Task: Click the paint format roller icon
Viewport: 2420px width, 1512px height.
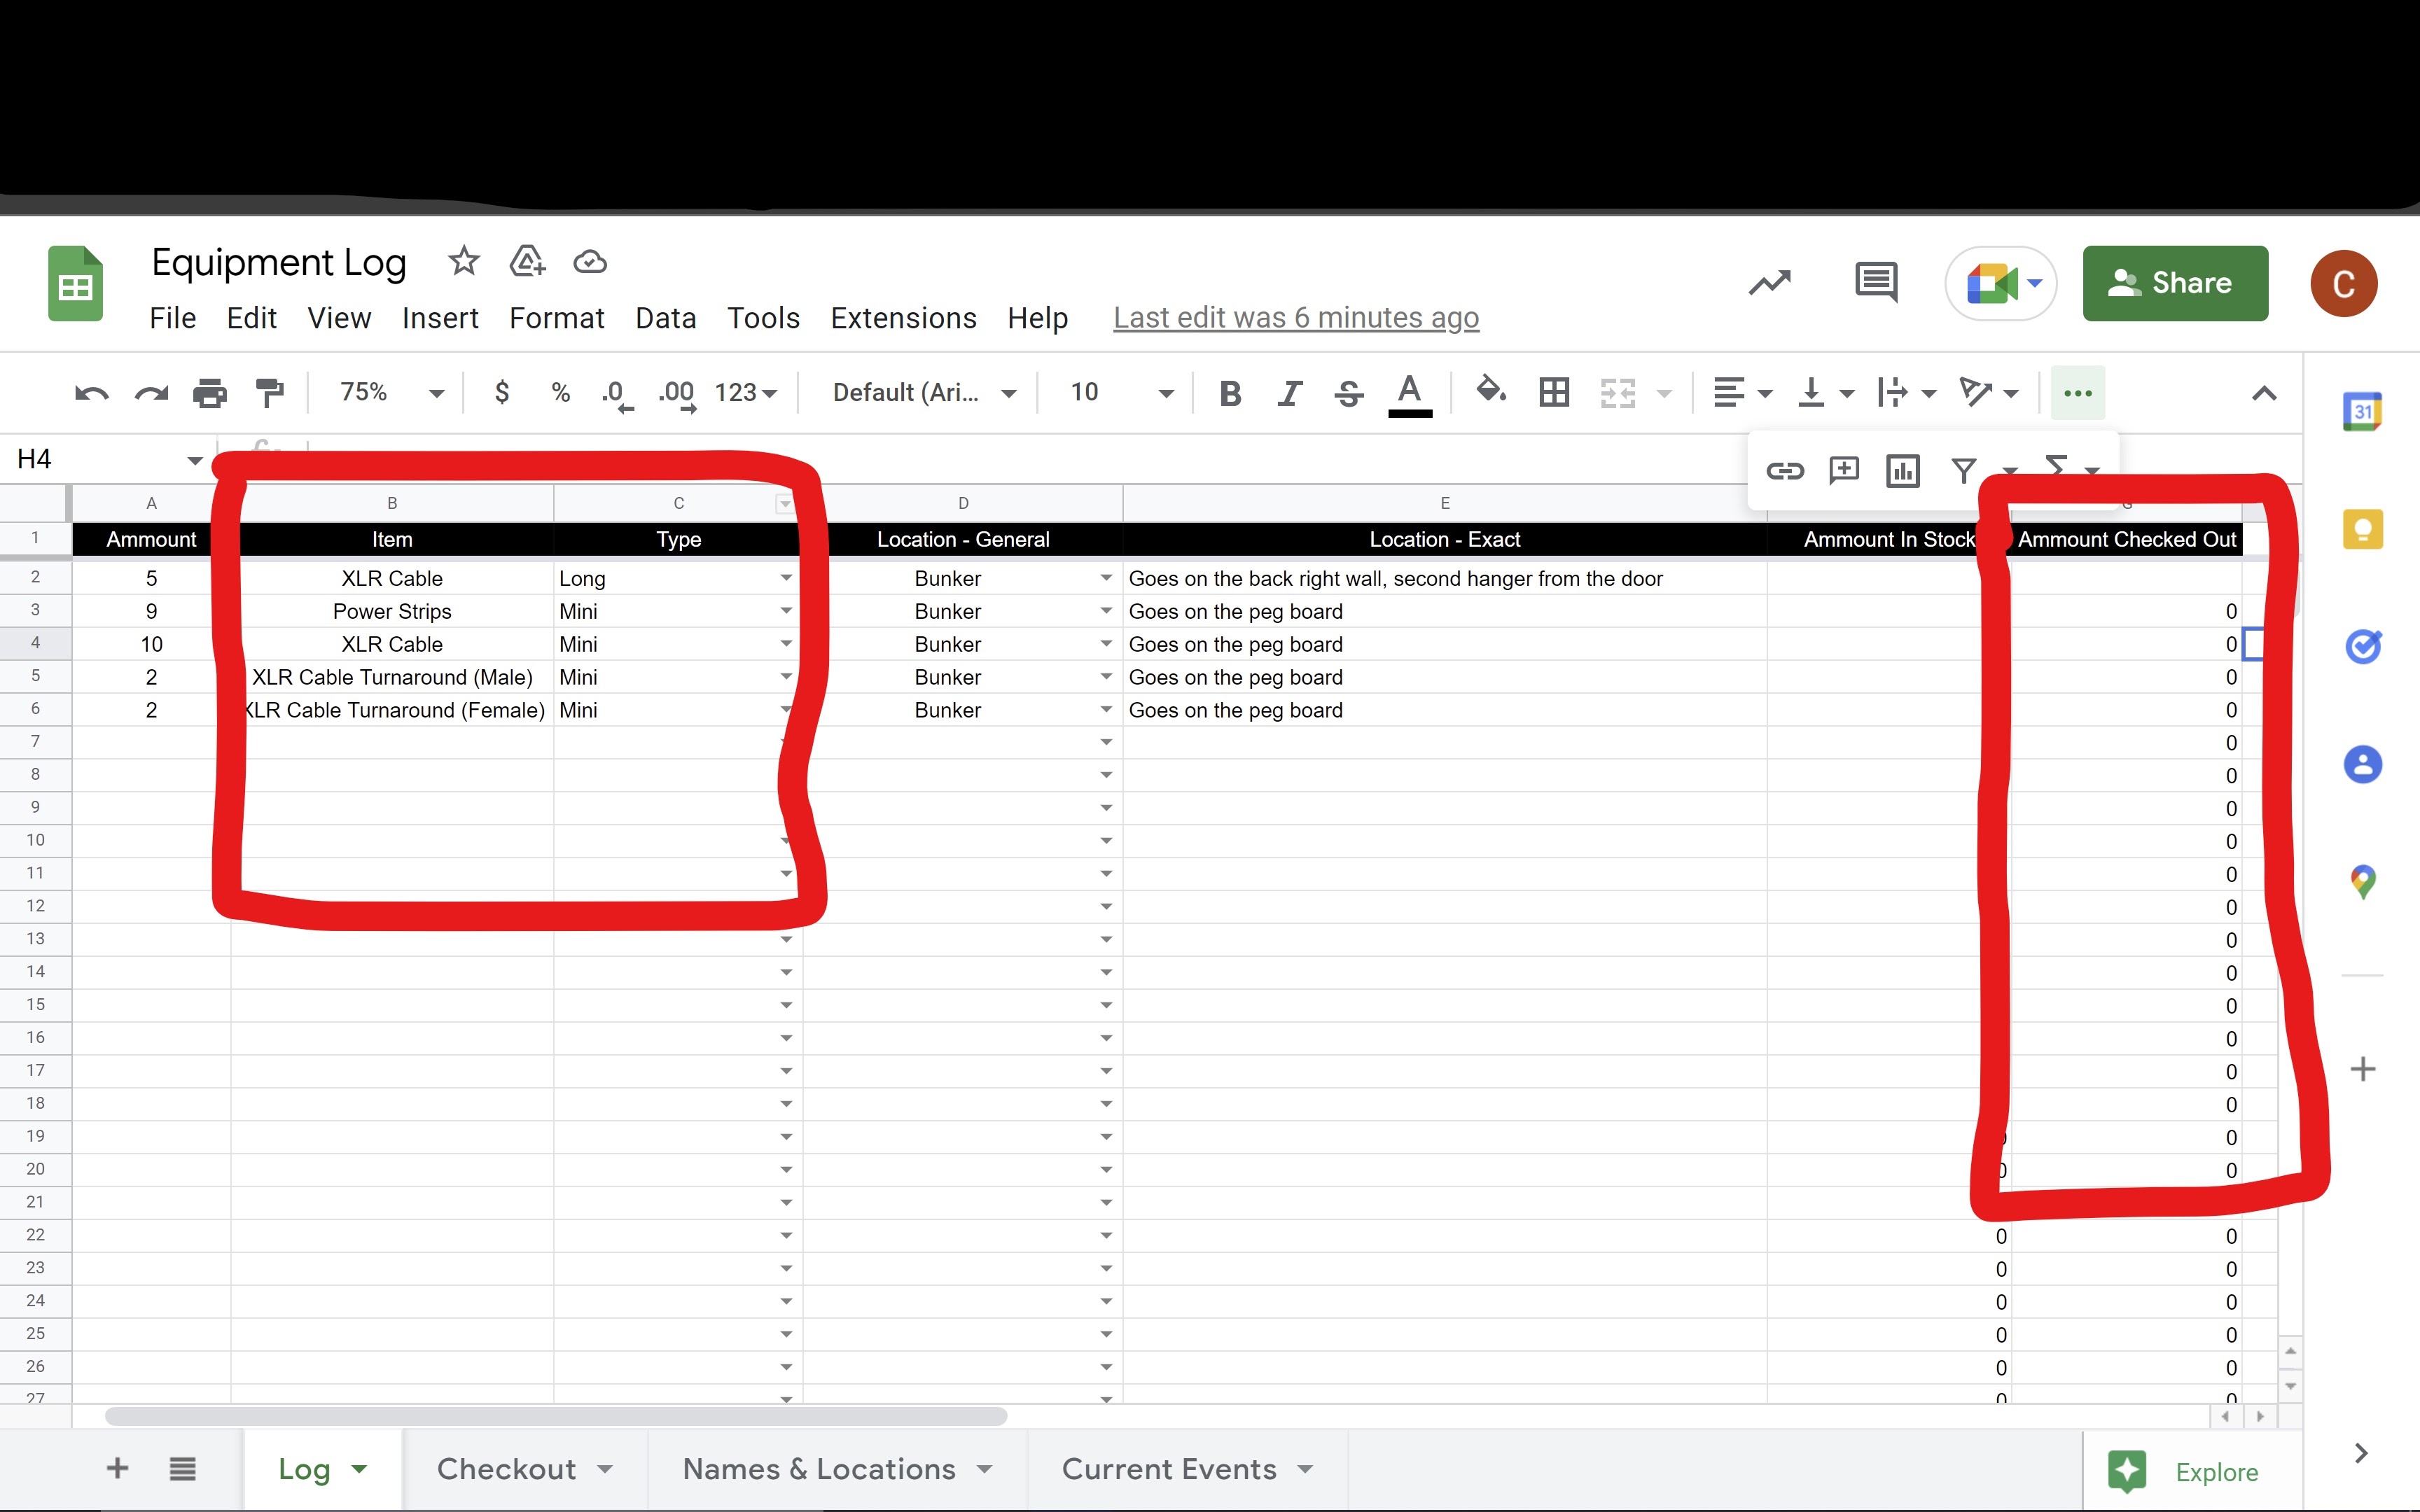Action: (269, 393)
